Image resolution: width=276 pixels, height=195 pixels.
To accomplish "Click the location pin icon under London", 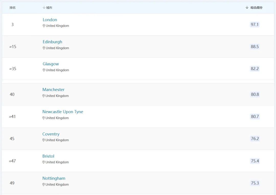I will tap(44, 26).
